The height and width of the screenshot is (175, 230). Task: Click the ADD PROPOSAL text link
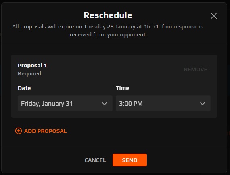[x=46, y=131]
